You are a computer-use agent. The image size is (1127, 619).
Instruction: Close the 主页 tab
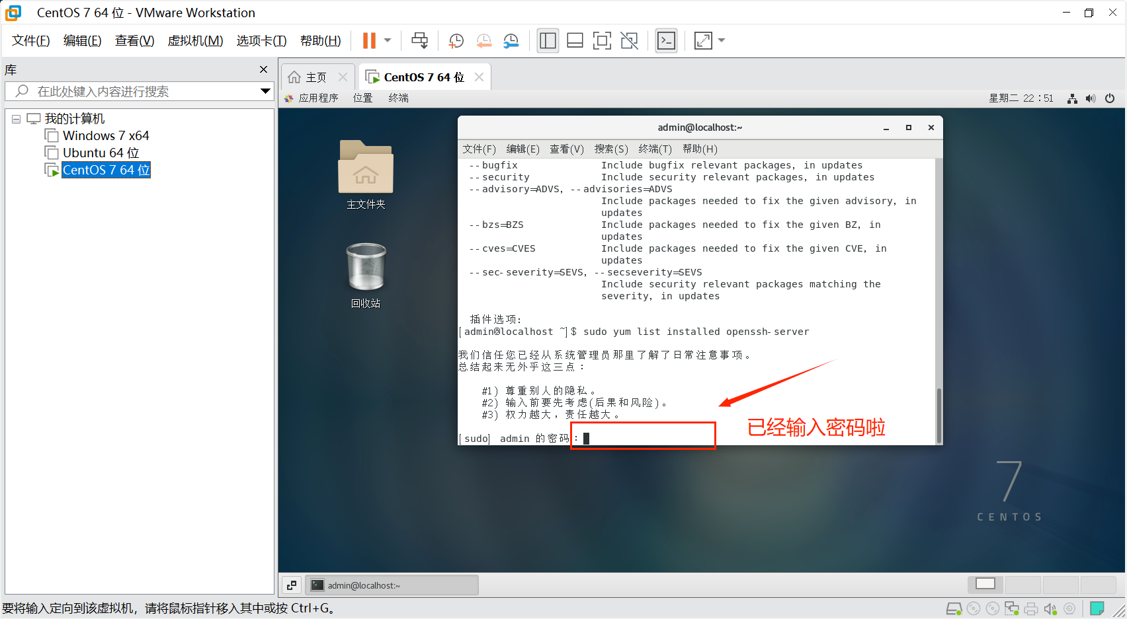click(343, 77)
